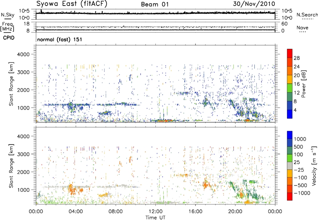Click the Nave dotted line legend sample
This screenshot has height=220, width=318.
pyautogui.click(x=303, y=32)
